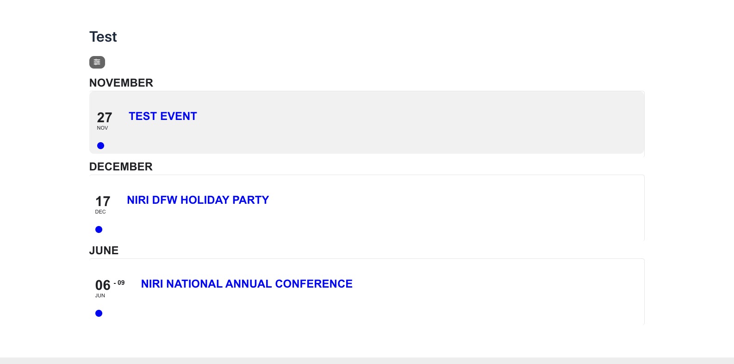Click the NOV month abbreviation label
This screenshot has height=364, width=734.
102,128
